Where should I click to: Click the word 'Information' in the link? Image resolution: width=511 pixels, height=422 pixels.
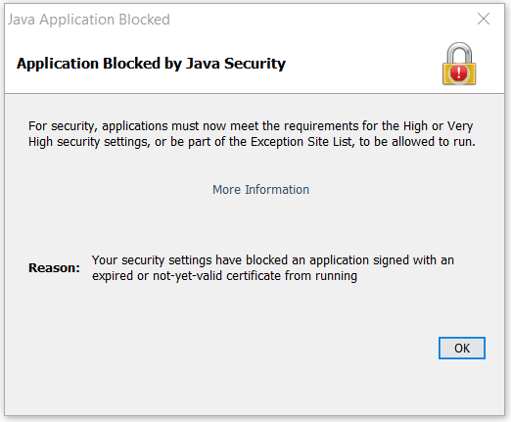pyautogui.click(x=277, y=190)
